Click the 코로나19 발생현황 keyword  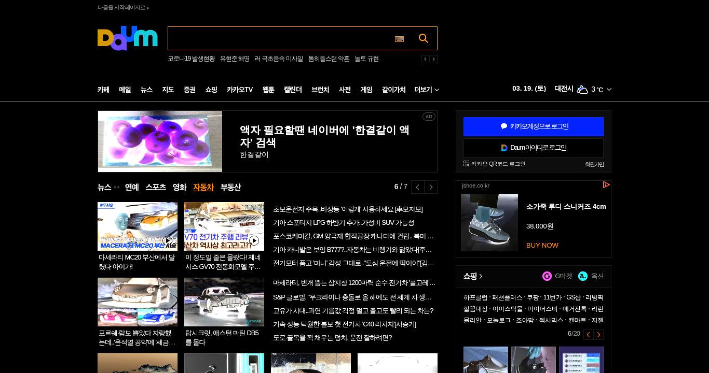(x=191, y=59)
